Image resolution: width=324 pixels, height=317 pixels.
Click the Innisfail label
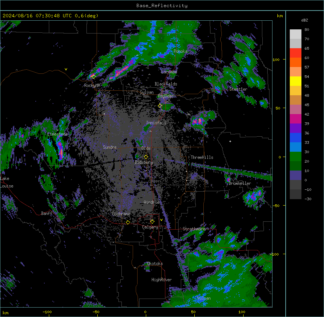point(156,123)
